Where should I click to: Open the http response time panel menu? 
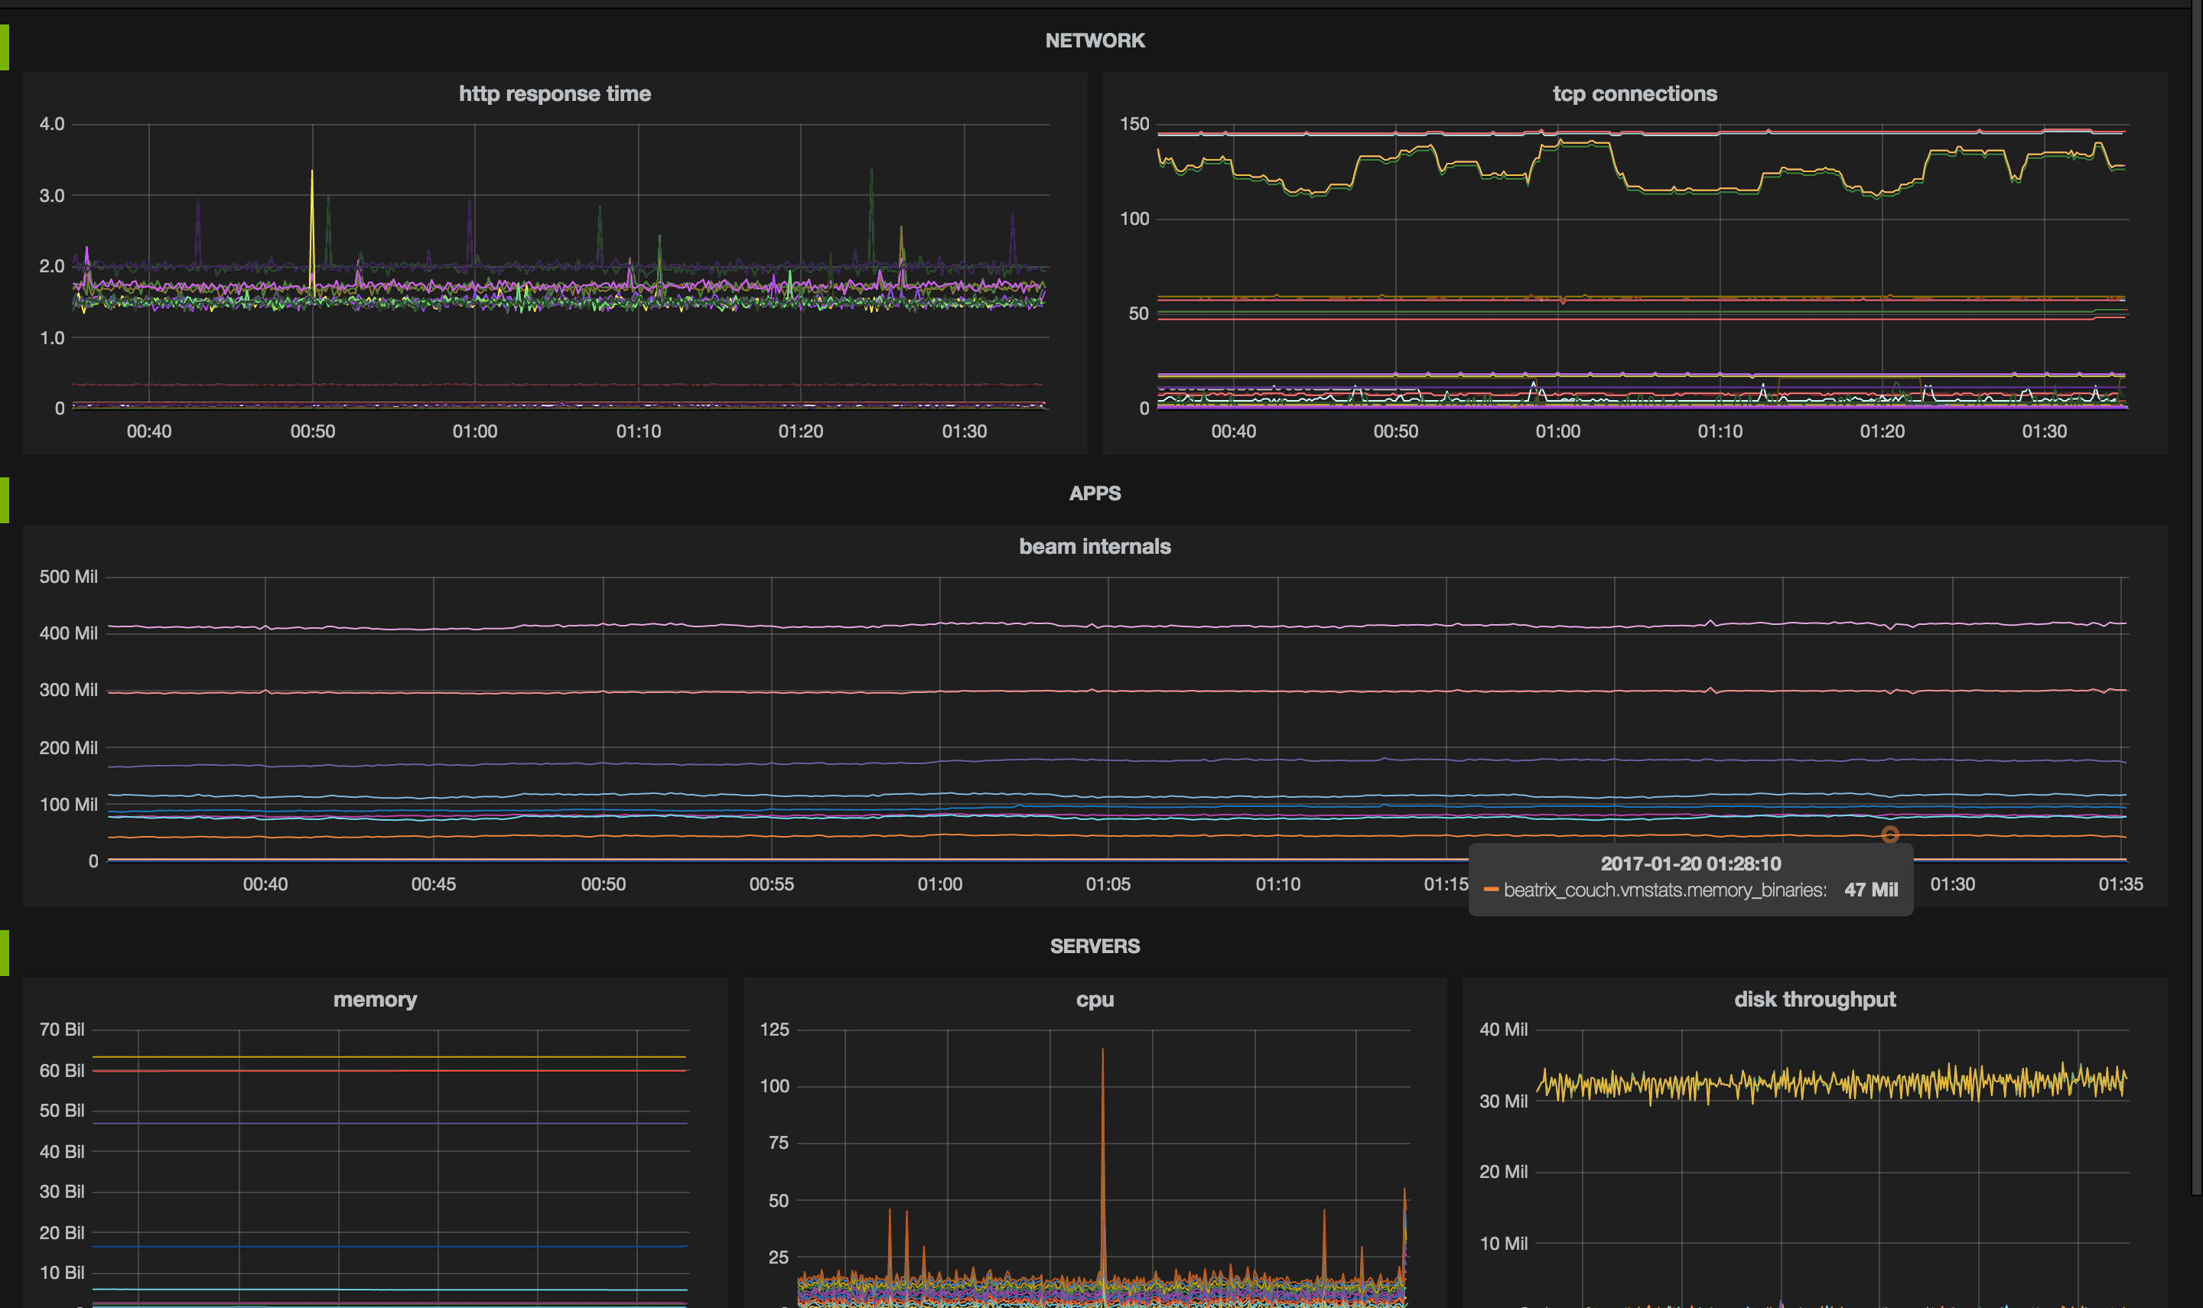pyautogui.click(x=555, y=93)
